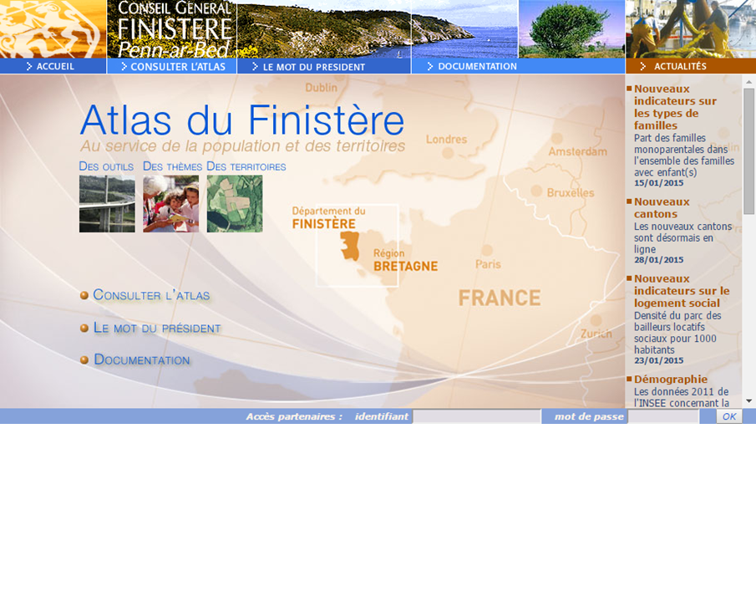Click the bullet icon beside Le mot du président
Screen dimensions: 756x612
click(x=84, y=329)
